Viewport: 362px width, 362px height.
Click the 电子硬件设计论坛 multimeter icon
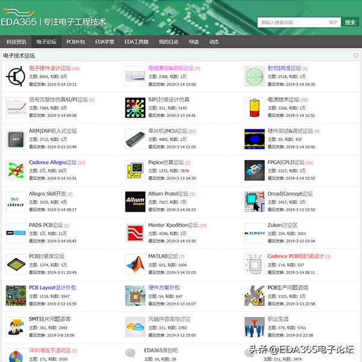(14, 76)
